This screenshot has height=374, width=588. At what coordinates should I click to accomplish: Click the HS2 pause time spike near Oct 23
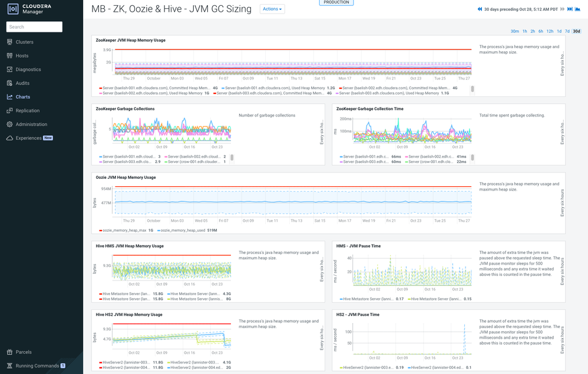coord(465,339)
